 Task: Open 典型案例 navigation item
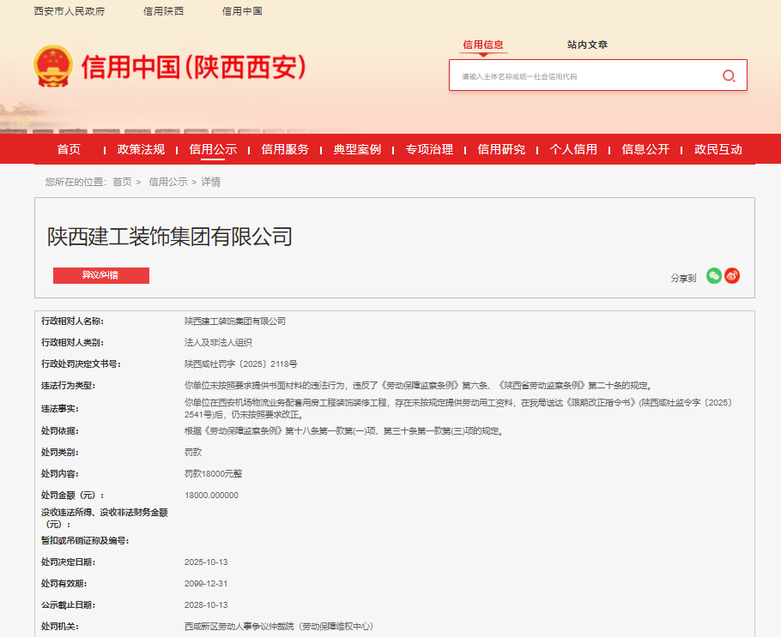(357, 149)
